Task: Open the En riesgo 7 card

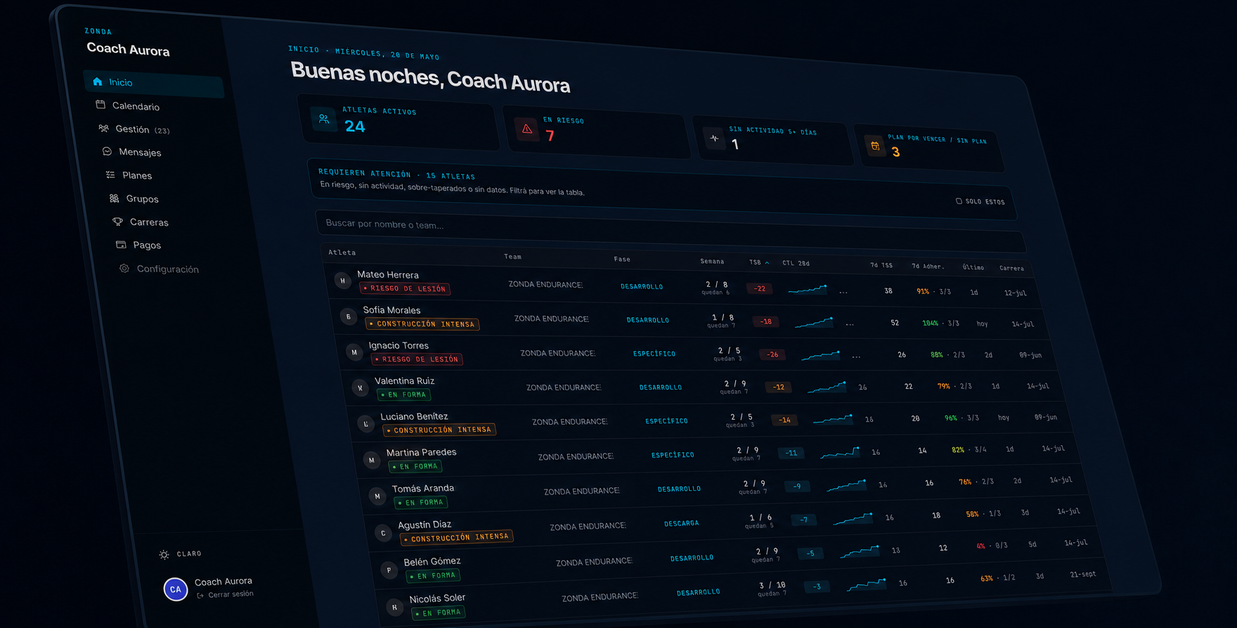Action: 596,130
